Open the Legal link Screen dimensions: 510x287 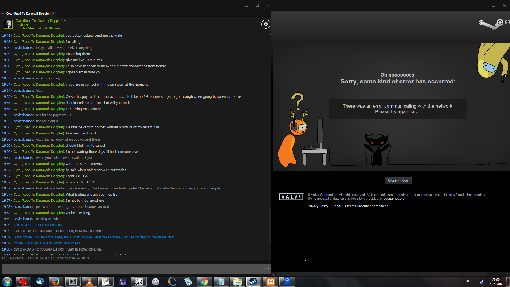pyautogui.click(x=337, y=206)
